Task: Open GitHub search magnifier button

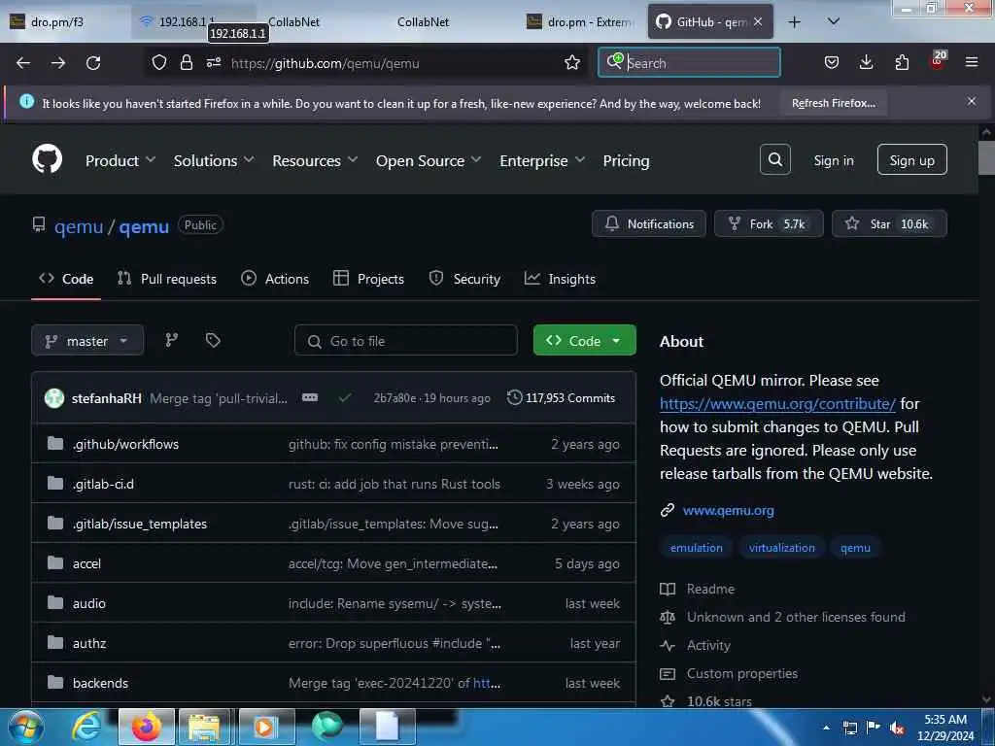Action: pos(774,159)
